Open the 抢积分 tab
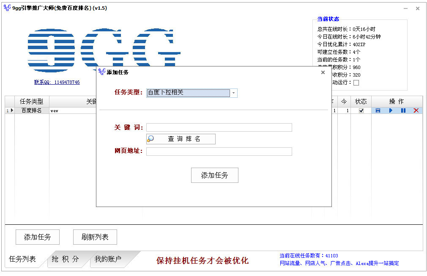Viewport: 427px width, 276px height. pos(66,259)
